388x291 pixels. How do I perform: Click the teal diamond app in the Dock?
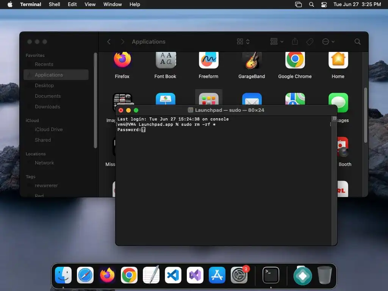[303, 275]
